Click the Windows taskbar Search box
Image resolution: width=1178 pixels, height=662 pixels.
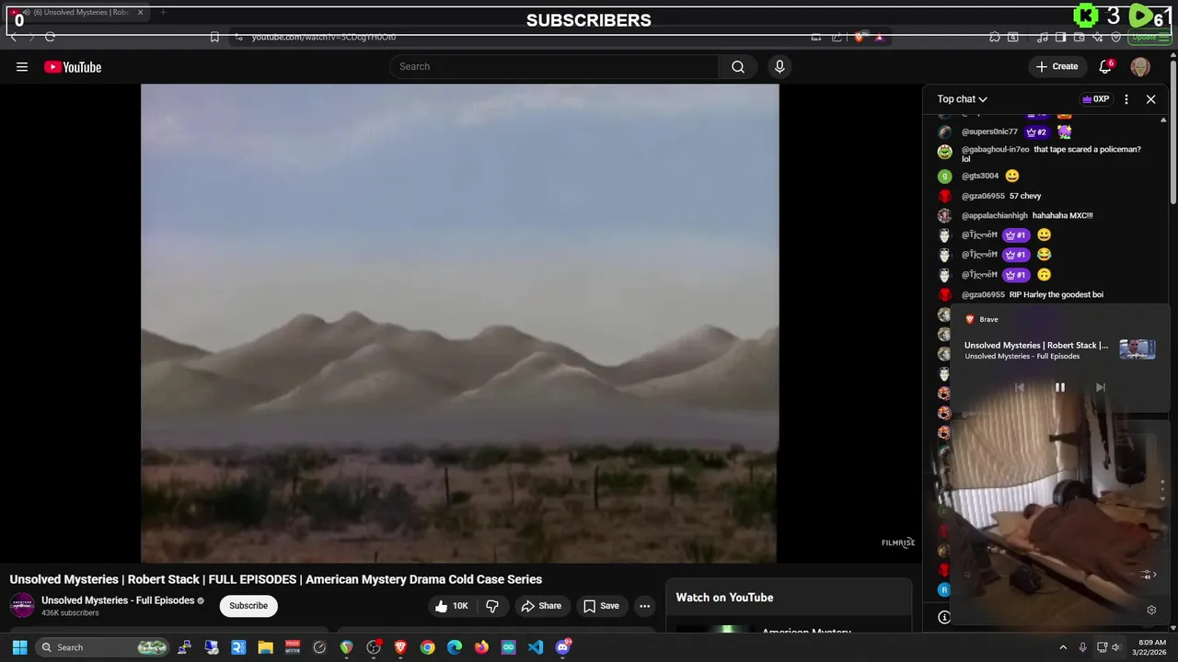click(x=104, y=647)
